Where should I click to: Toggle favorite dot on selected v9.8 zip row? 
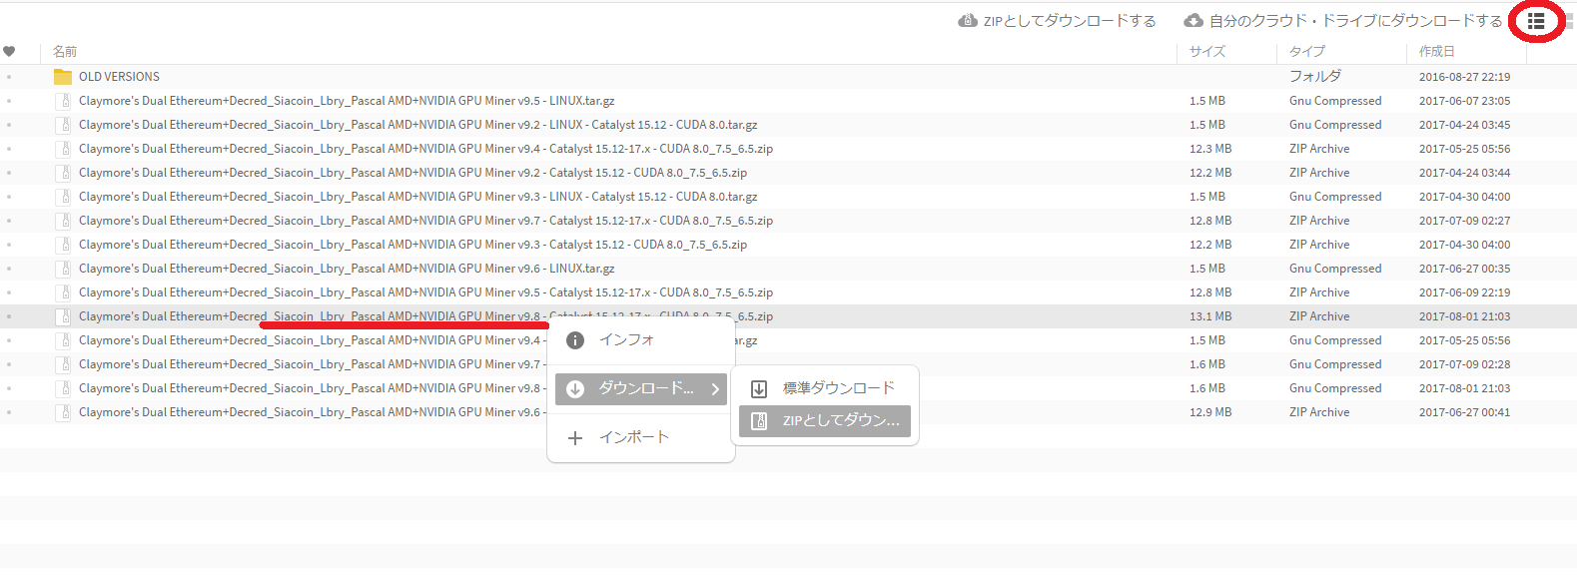pos(9,316)
